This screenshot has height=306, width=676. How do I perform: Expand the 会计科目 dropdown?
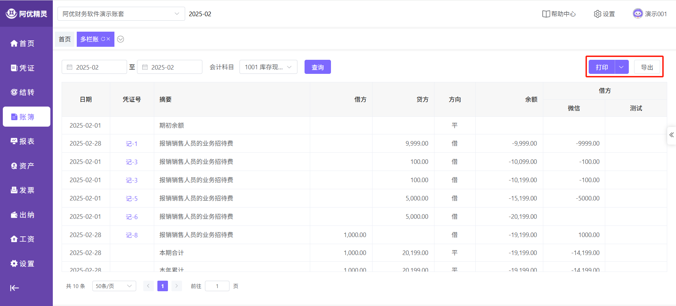tap(268, 67)
